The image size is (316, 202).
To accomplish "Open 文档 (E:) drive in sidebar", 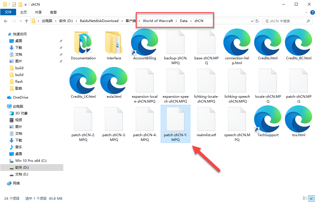I will coord(21,174).
